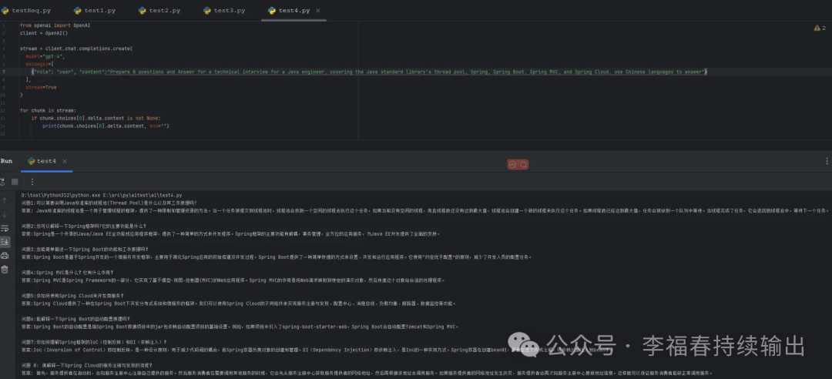Click output line 问题 8 about service registration
This screenshot has height=379, width=832.
click(x=86, y=366)
